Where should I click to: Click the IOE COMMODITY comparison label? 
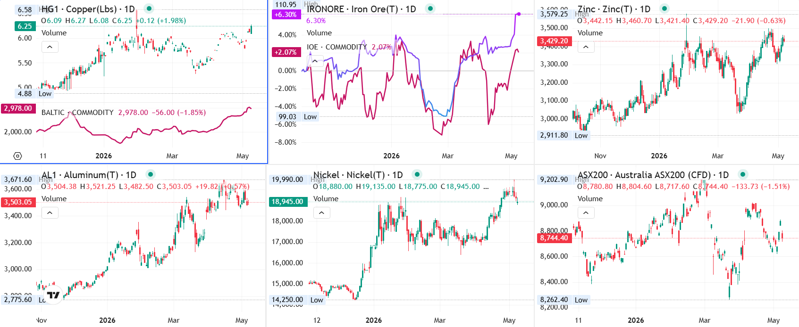[336, 47]
